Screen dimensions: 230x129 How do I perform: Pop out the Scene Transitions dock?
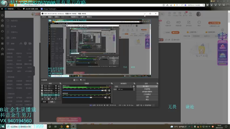pos(134,83)
